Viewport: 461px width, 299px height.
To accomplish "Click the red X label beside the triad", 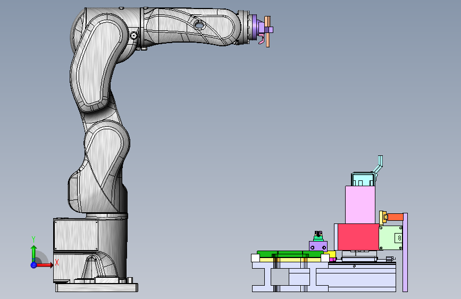I will tap(57, 262).
